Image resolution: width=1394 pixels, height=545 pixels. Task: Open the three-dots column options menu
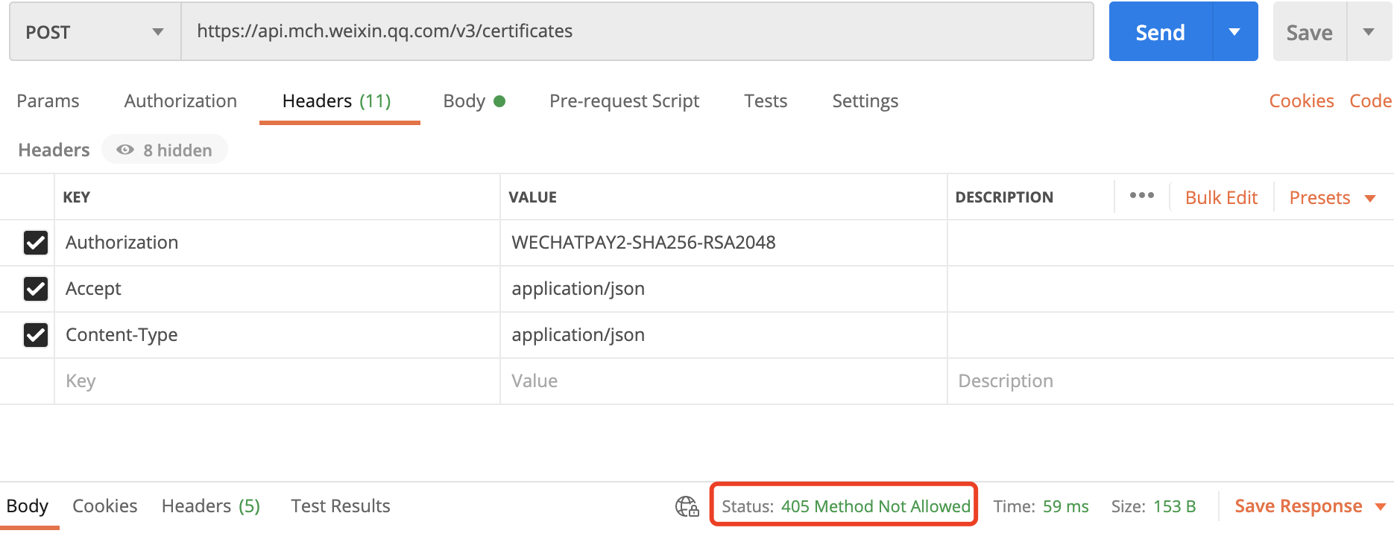click(1141, 196)
